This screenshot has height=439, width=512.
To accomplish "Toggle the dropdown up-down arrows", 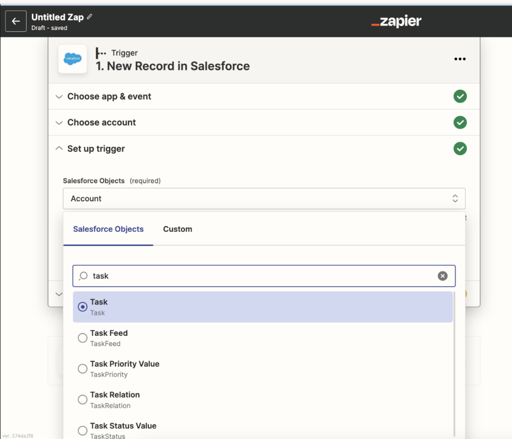I will (455, 198).
